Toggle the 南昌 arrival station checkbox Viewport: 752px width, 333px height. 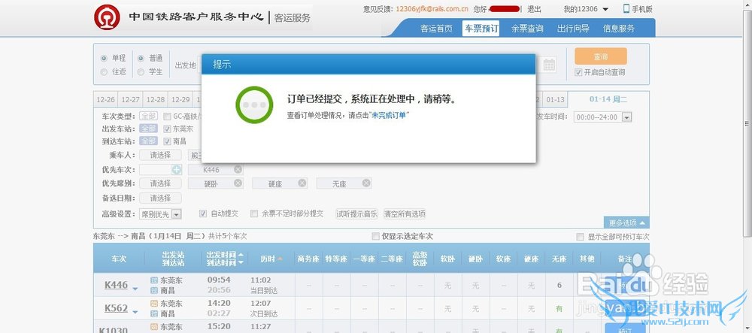click(167, 141)
